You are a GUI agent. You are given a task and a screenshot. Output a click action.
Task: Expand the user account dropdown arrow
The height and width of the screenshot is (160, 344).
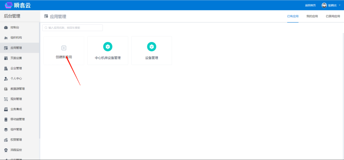(340, 5)
